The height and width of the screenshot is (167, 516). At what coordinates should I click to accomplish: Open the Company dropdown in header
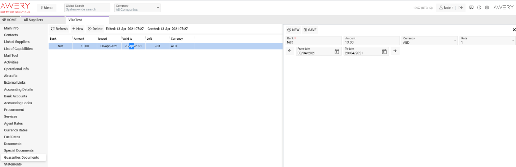(137, 8)
